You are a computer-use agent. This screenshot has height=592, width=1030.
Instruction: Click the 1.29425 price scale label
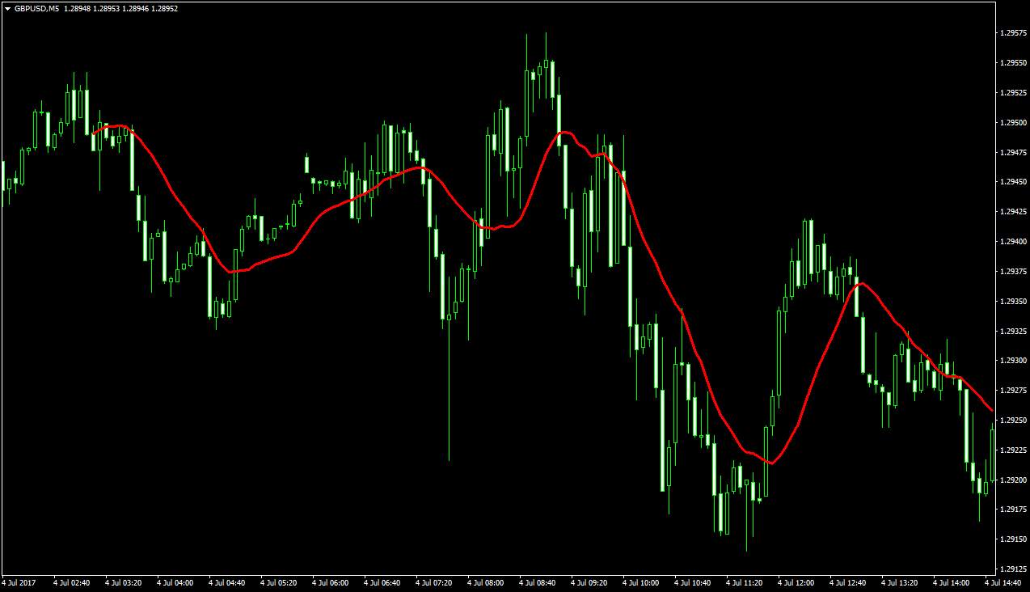click(x=1013, y=212)
